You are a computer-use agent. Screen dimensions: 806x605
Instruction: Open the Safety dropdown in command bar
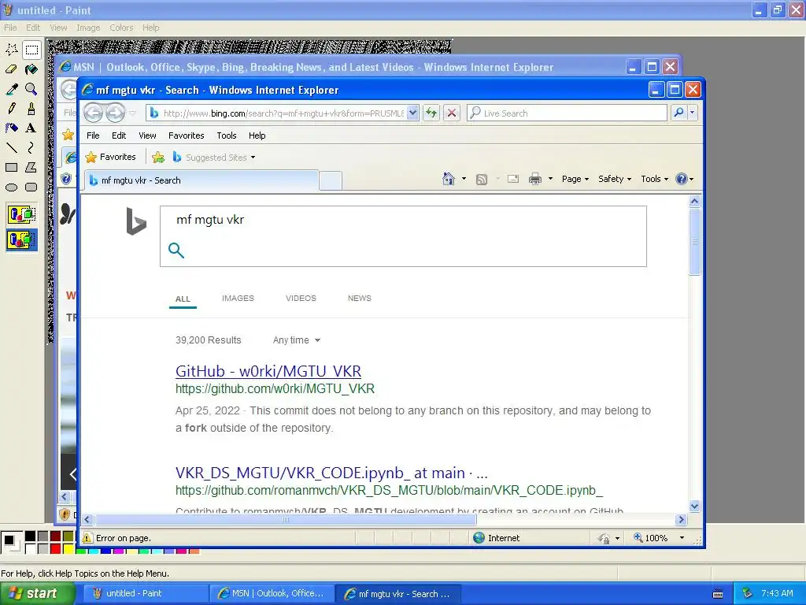(x=614, y=179)
